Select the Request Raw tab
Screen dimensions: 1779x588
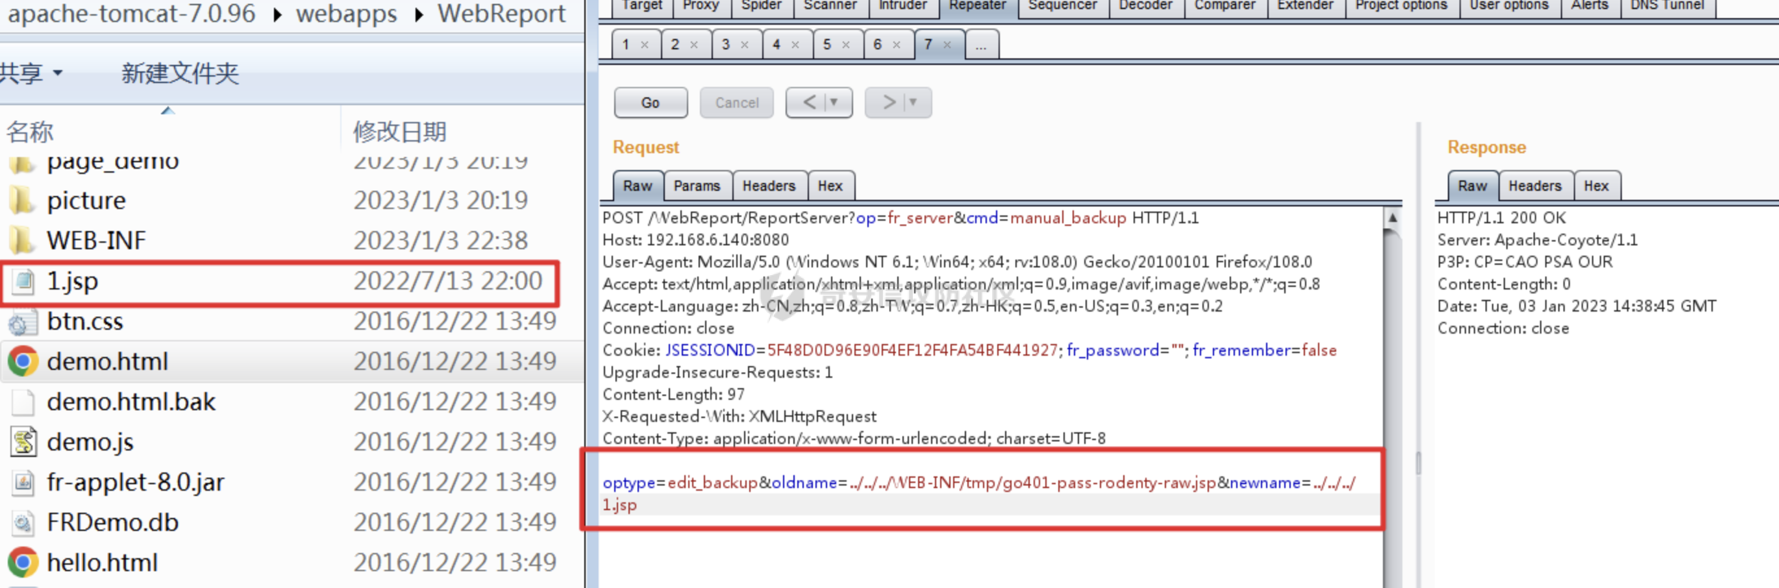638,186
